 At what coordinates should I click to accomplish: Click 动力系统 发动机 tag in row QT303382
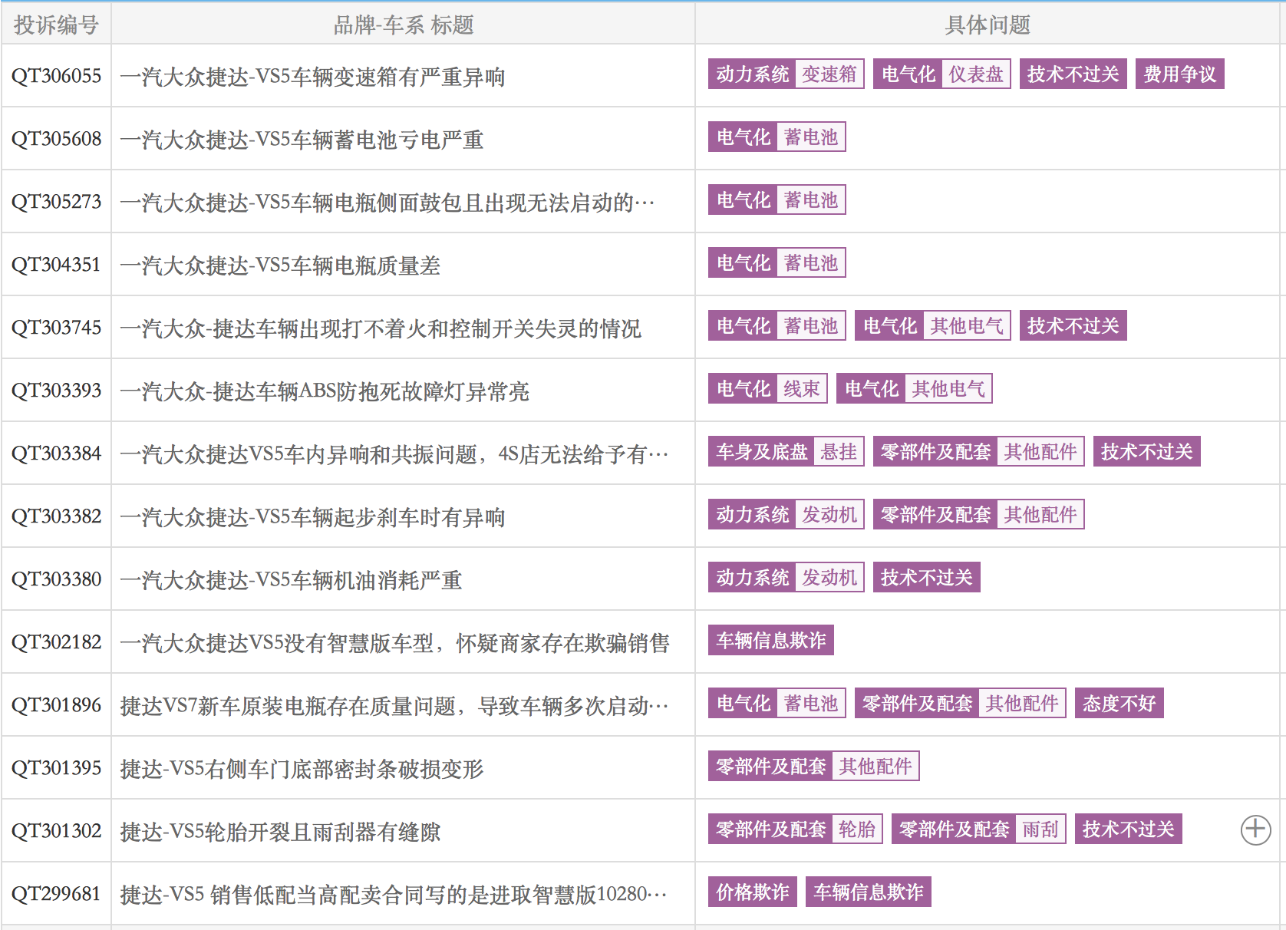click(x=786, y=515)
